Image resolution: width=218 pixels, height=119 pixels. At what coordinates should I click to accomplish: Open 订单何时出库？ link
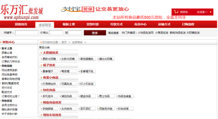point(11,97)
